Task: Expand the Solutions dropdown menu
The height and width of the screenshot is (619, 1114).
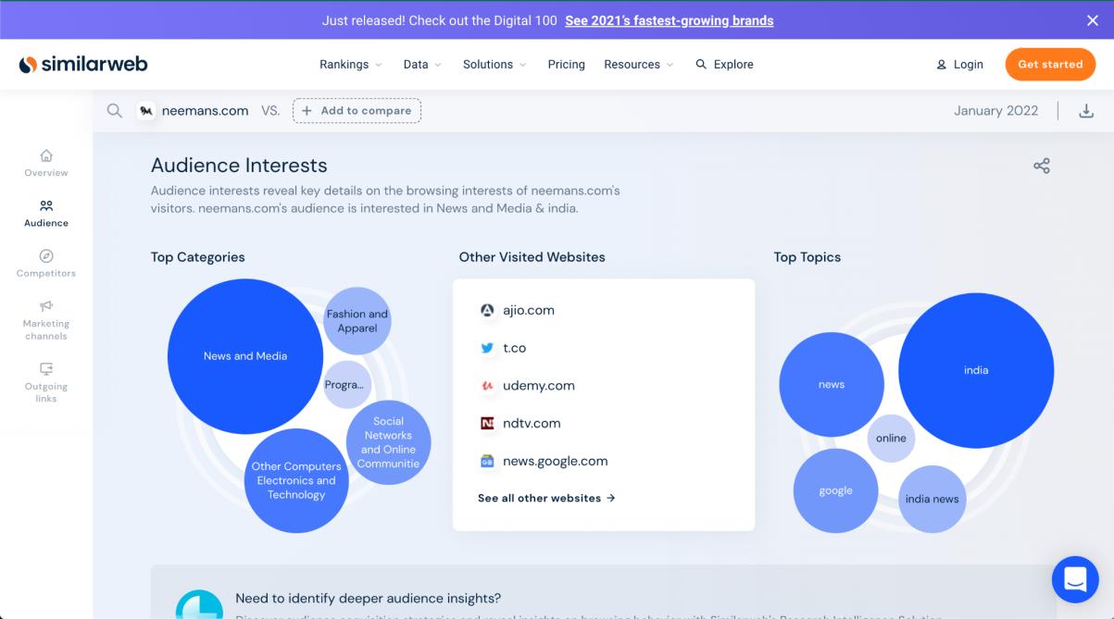Action: (494, 65)
